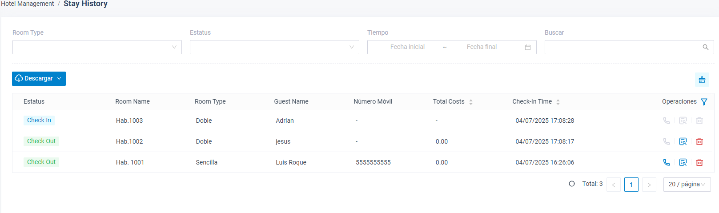719x213 pixels.
Task: Open the calendar icon in Tiempo
Action: (528, 47)
